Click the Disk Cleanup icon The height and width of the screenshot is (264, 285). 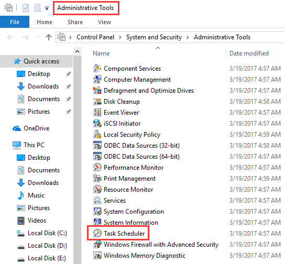(x=97, y=102)
